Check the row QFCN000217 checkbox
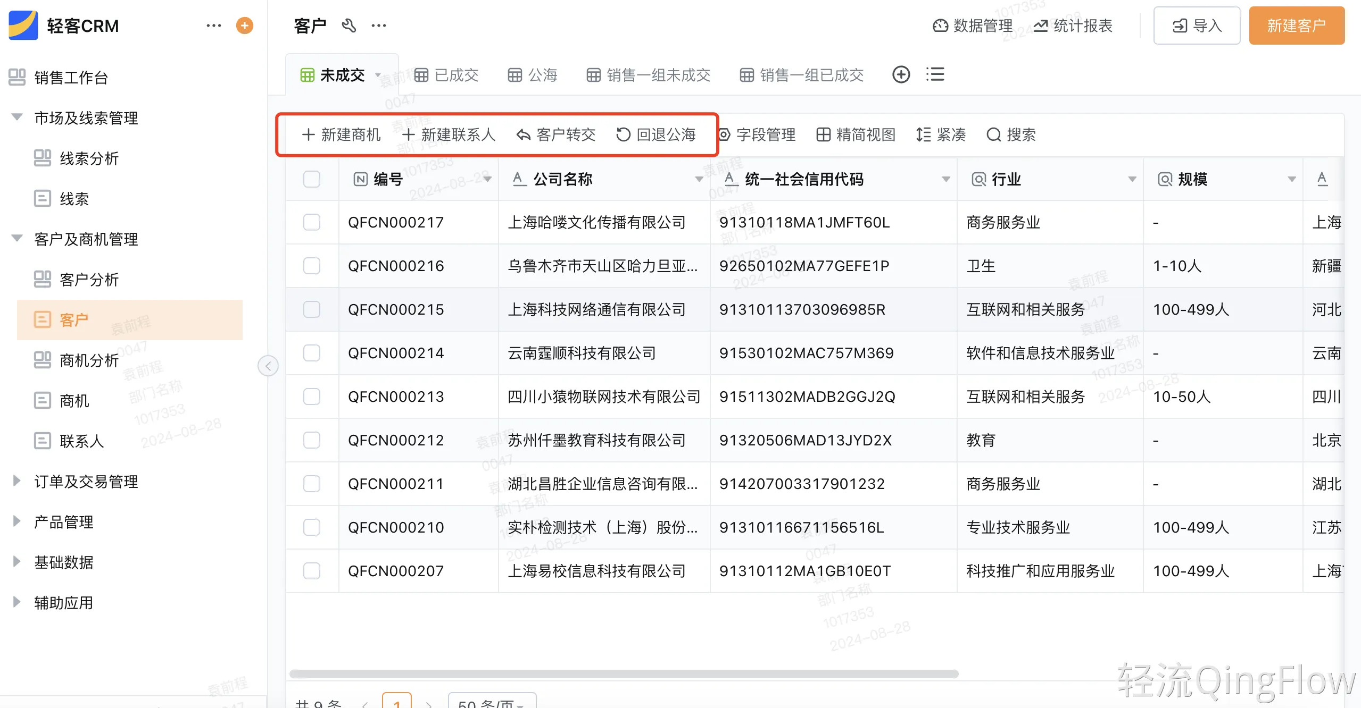Screen dimensions: 1361x708 (x=312, y=222)
